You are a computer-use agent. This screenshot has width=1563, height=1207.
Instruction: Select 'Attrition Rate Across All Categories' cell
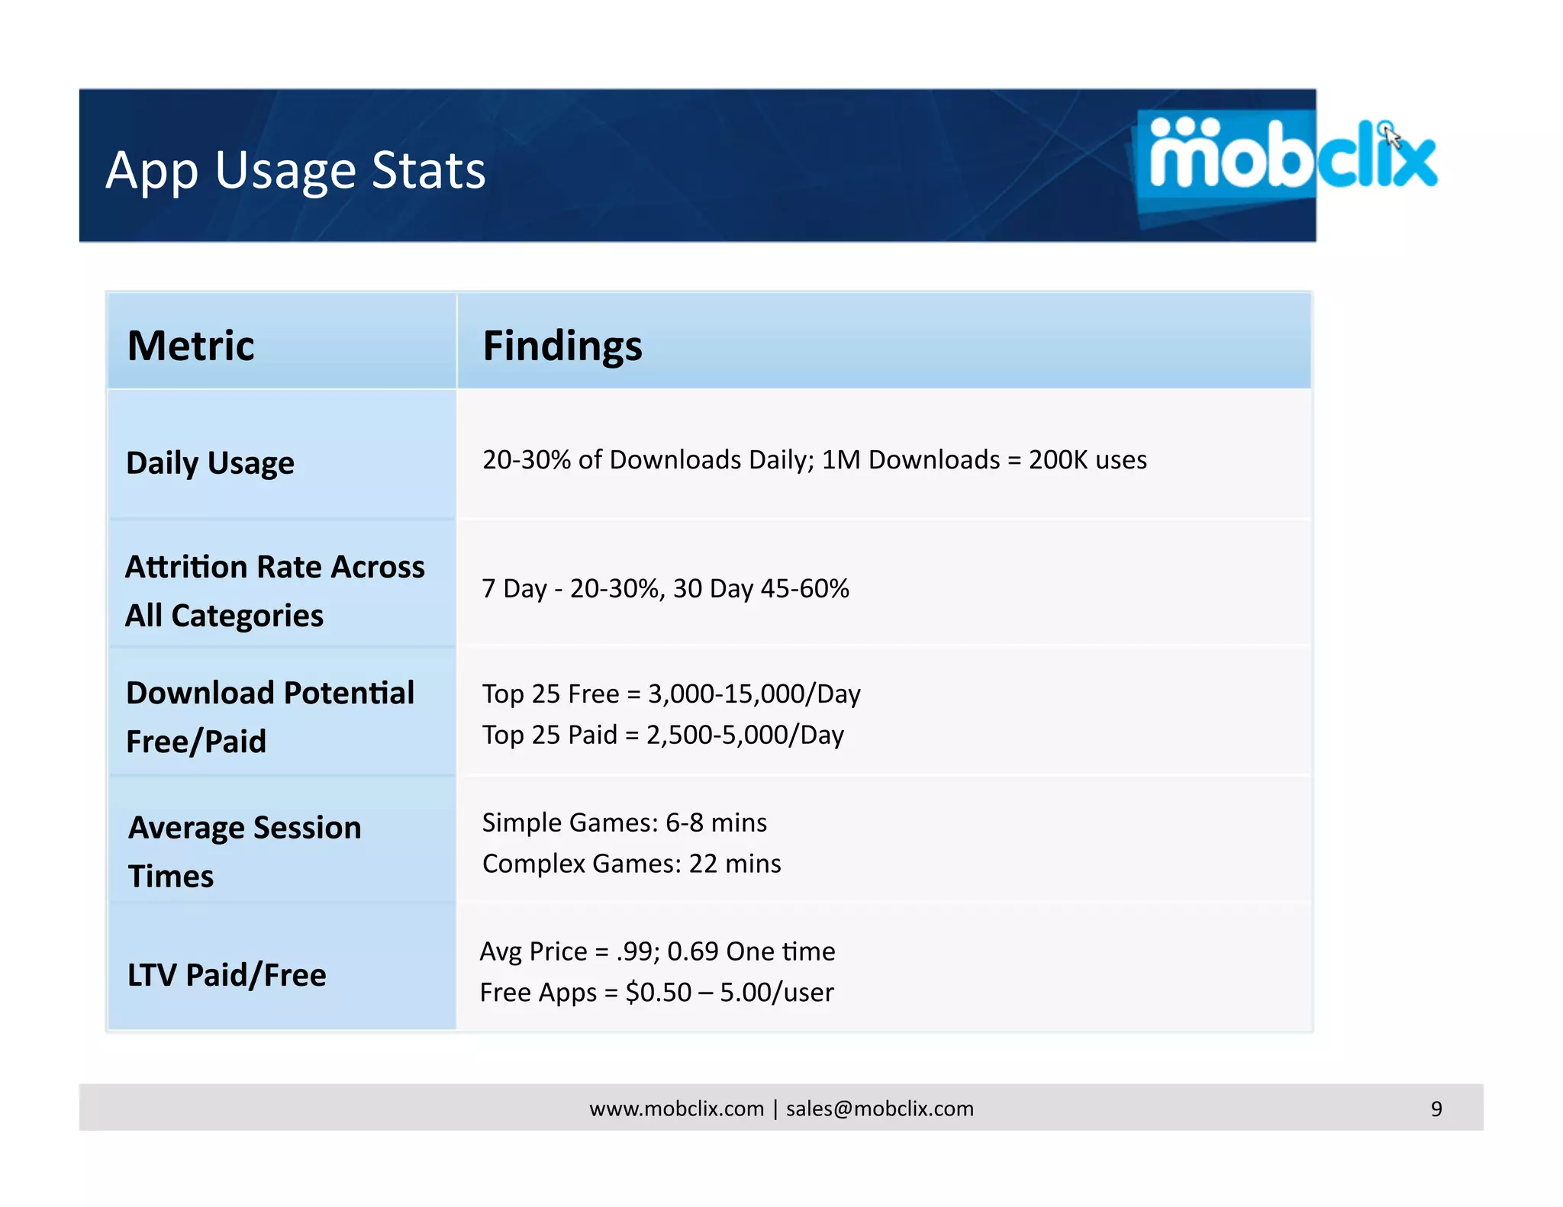coord(282,584)
